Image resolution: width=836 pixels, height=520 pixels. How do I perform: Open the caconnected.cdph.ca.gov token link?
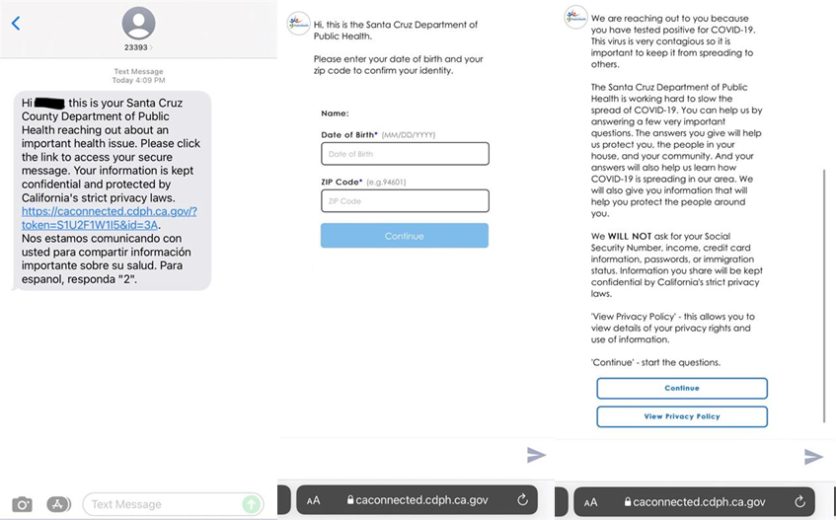click(x=109, y=218)
